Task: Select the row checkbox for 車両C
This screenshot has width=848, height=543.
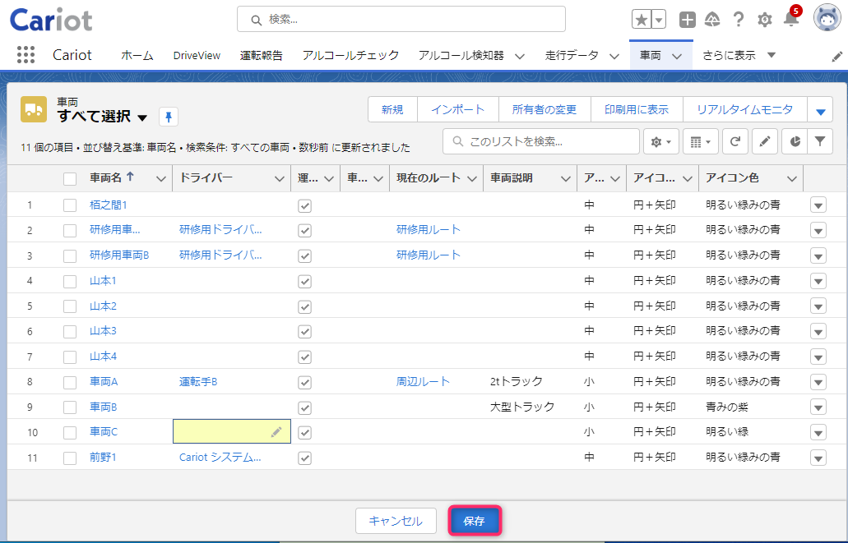Action: (x=70, y=432)
